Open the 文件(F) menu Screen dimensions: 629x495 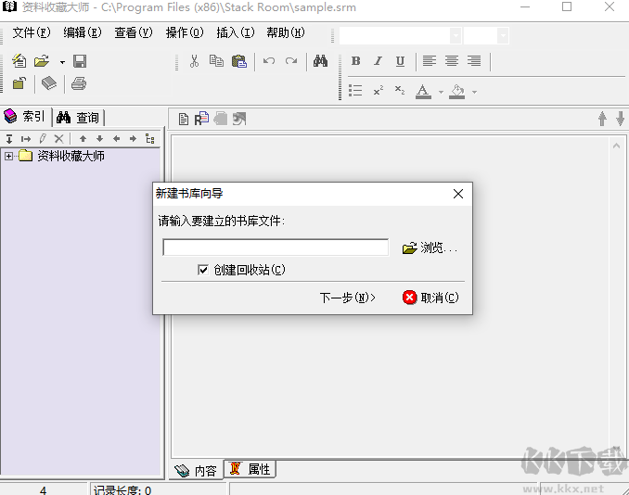pyautogui.click(x=32, y=32)
